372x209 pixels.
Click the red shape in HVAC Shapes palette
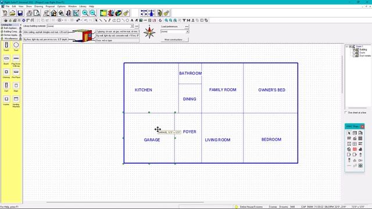pyautogui.click(x=355, y=149)
